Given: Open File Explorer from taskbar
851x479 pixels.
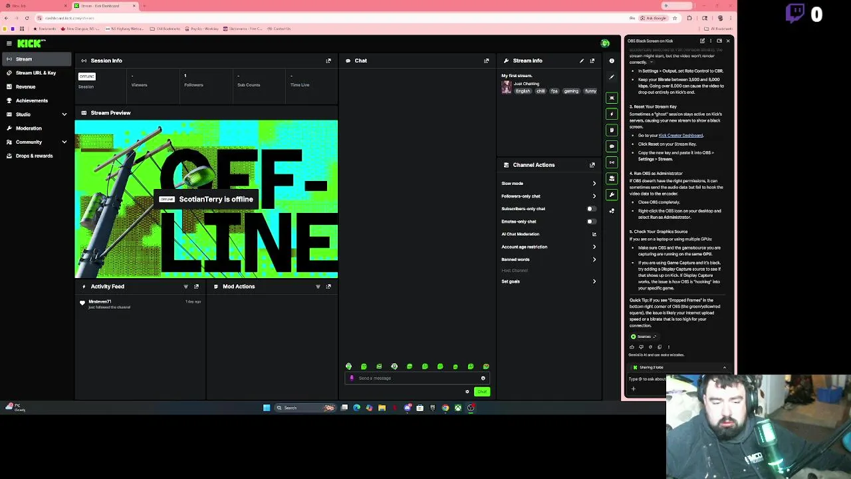Looking at the screenshot, I should (382, 408).
